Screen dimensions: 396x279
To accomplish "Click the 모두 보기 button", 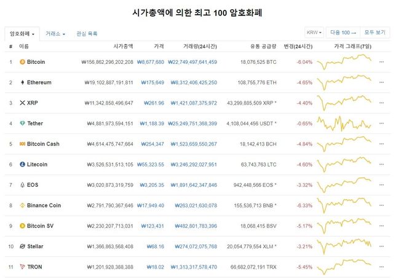I will point(374,33).
